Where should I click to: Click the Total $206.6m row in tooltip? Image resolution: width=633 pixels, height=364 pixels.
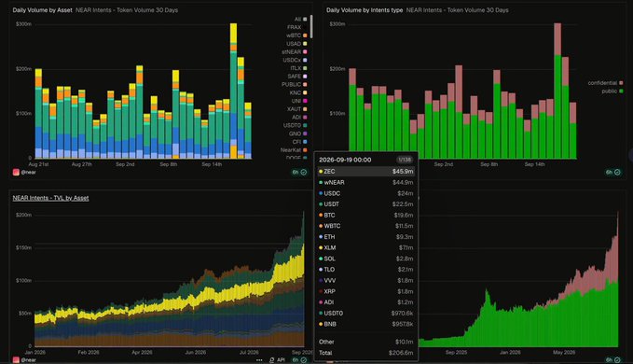point(366,353)
